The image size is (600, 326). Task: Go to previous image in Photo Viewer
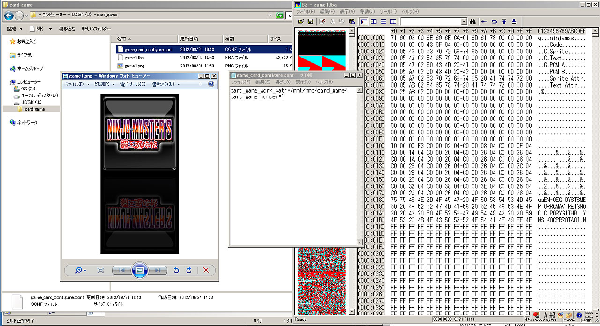click(x=121, y=270)
